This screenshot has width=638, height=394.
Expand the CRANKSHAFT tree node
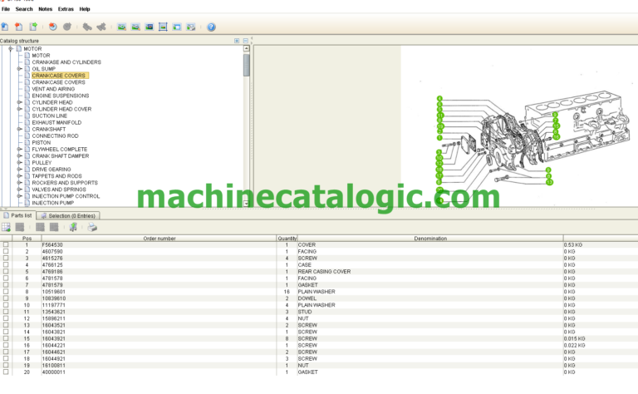coord(19,129)
